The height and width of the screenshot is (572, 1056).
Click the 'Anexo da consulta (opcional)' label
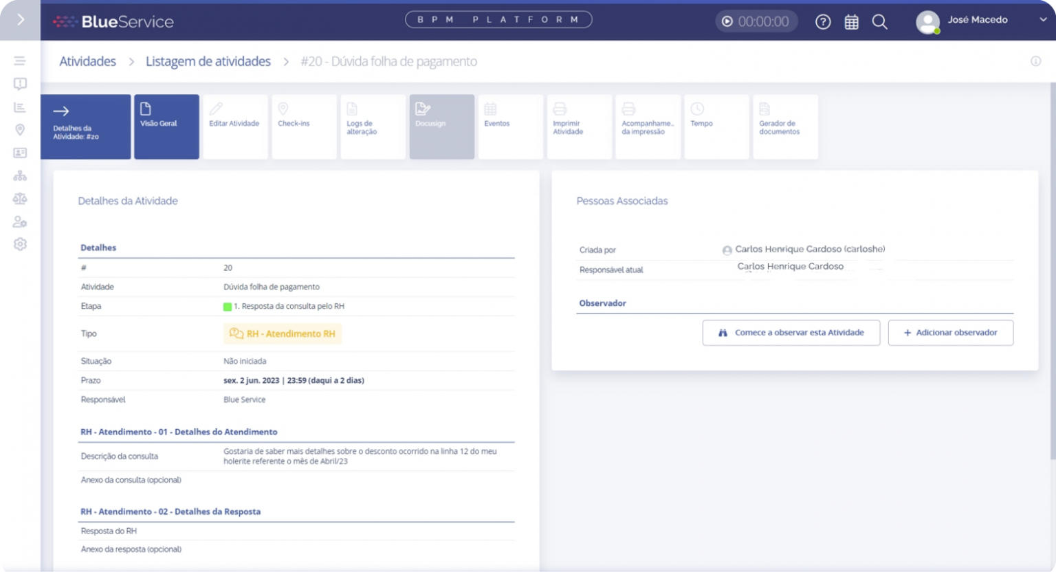pyautogui.click(x=131, y=480)
